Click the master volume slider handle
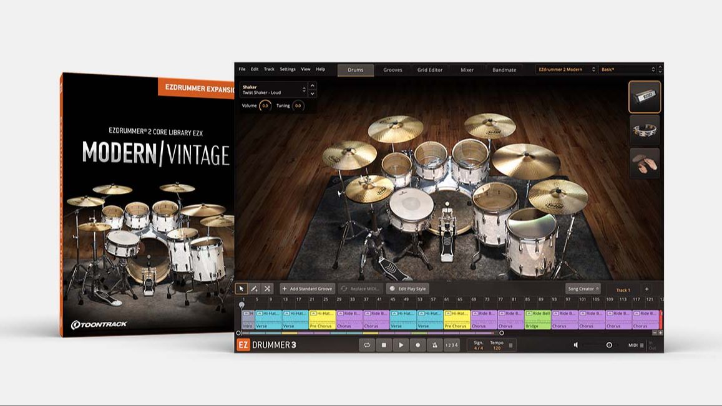722x406 pixels. (609, 345)
